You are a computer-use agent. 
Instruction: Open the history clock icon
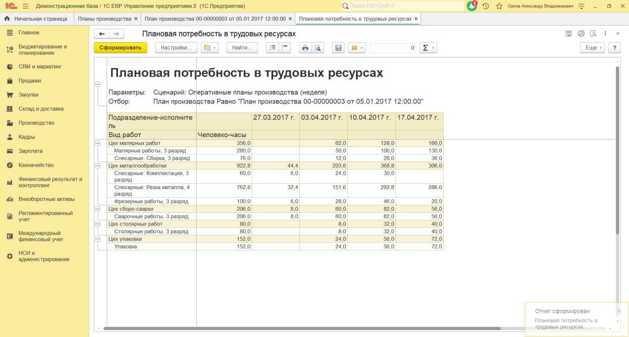pos(486,6)
